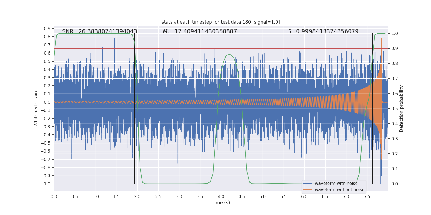Click the S=0.9998 score annotation

click(323, 31)
